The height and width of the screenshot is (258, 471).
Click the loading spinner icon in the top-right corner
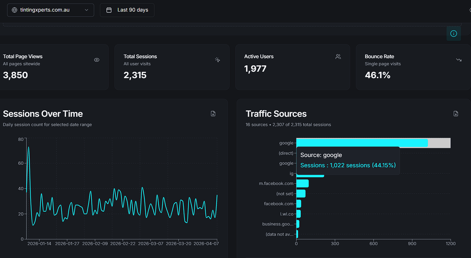(x=470, y=10)
